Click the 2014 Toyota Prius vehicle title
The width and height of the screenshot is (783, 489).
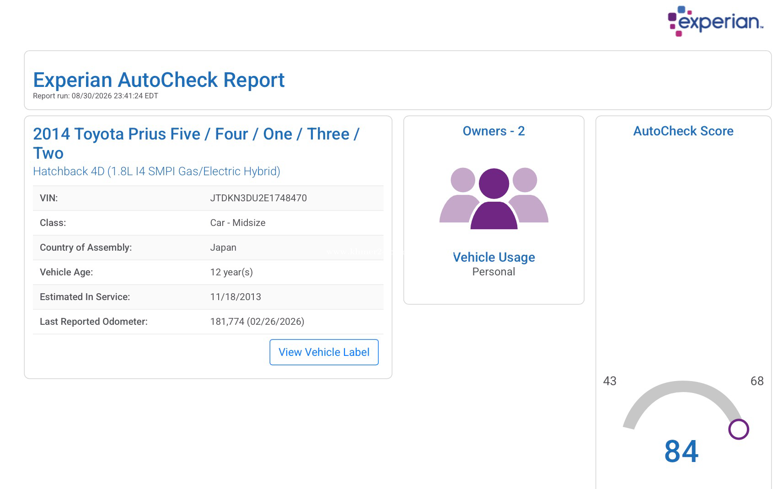196,143
